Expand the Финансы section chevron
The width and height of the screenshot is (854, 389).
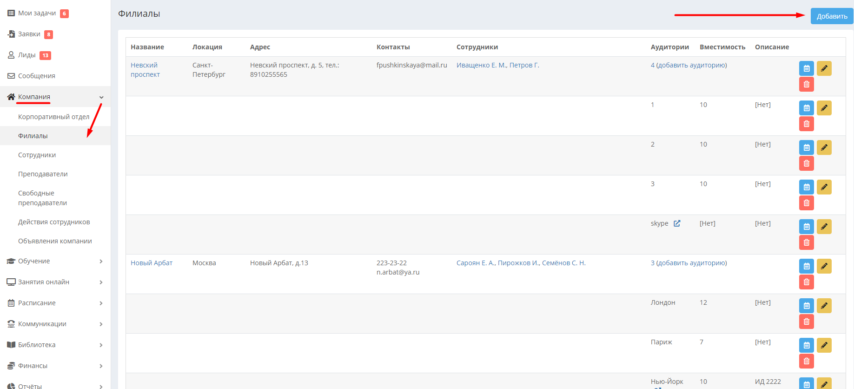101,366
